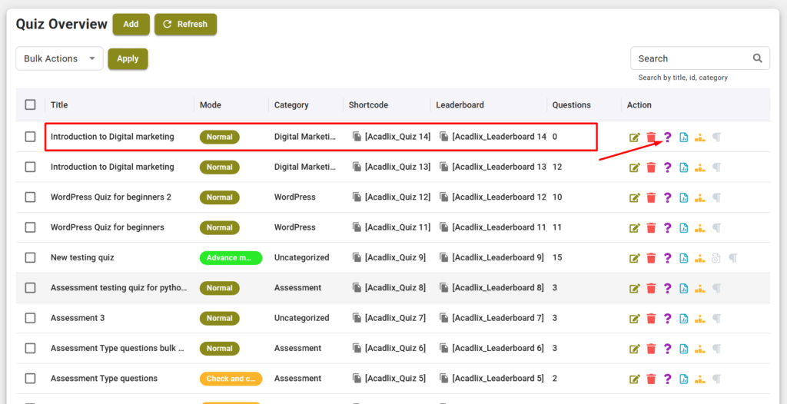This screenshot has height=404, width=787.
Task: Select the Acadlix_Quiz 13 row checkbox
Action: [x=31, y=167]
